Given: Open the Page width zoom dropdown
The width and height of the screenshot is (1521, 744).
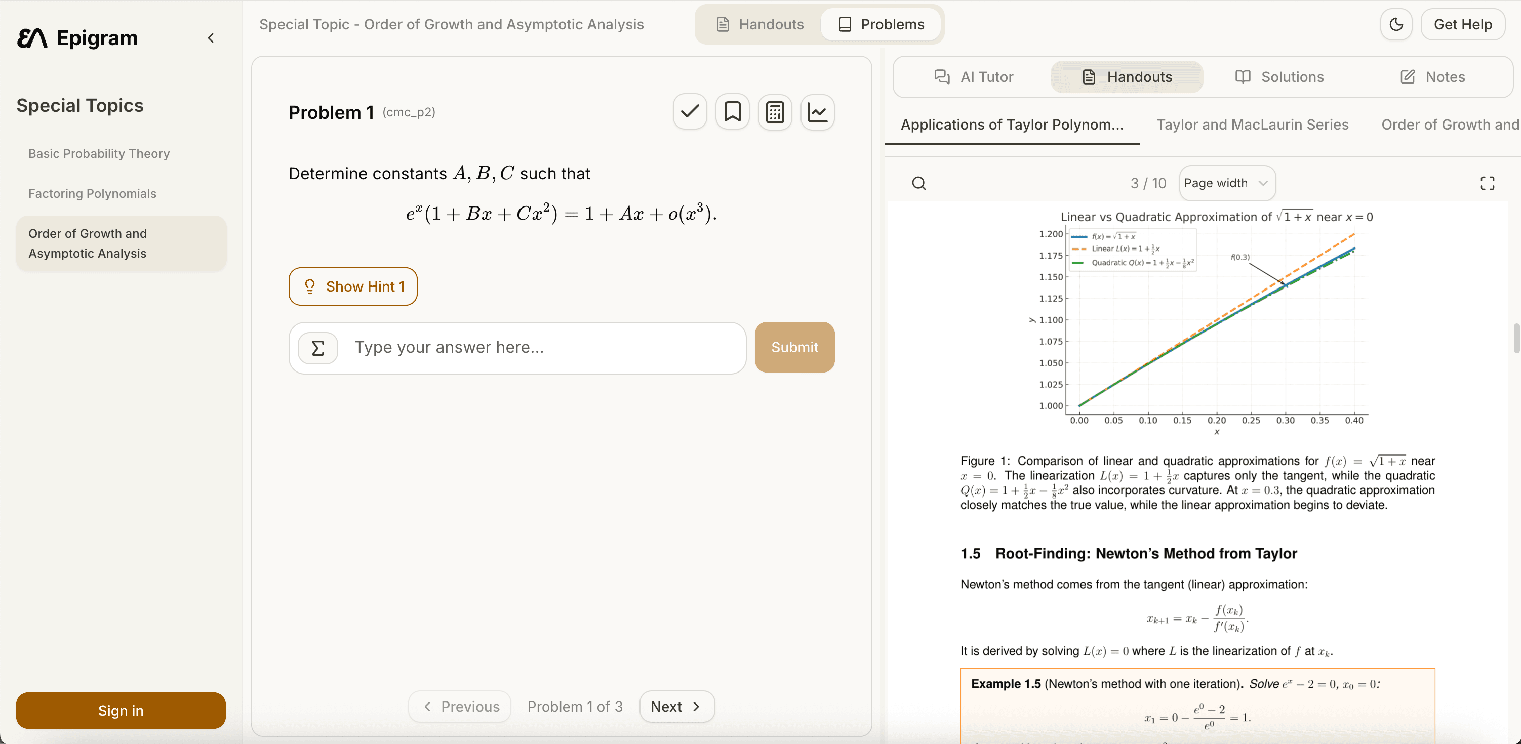Looking at the screenshot, I should click(1226, 183).
